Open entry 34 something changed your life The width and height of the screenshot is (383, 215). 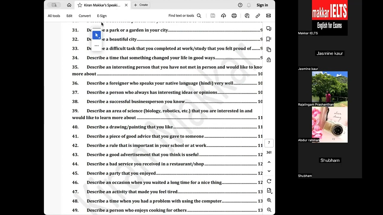[x=167, y=58]
